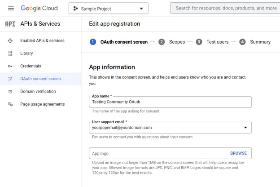Image resolution: width=280 pixels, height=187 pixels.
Task: Click the Enabled APIs & services icon
Action: coord(10,40)
